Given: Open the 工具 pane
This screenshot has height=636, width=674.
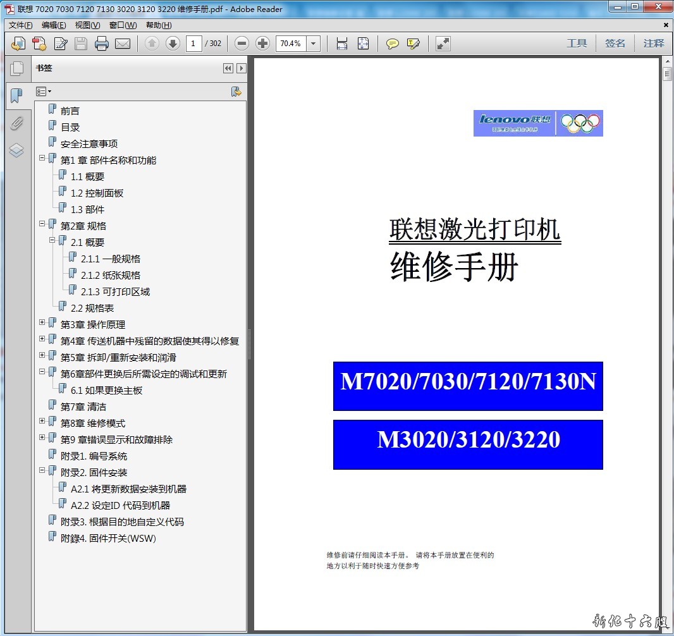Looking at the screenshot, I should point(577,44).
